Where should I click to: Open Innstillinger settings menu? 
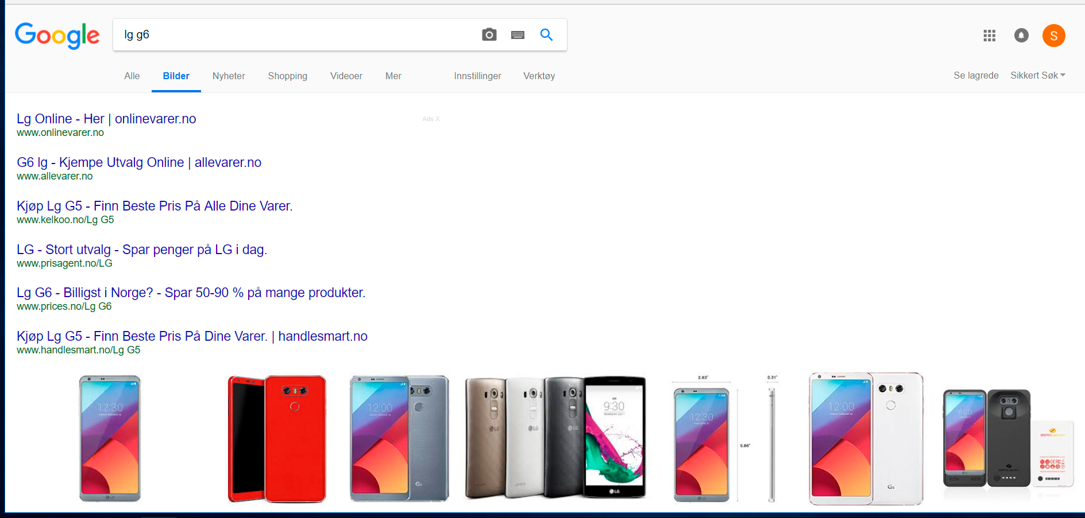click(477, 76)
